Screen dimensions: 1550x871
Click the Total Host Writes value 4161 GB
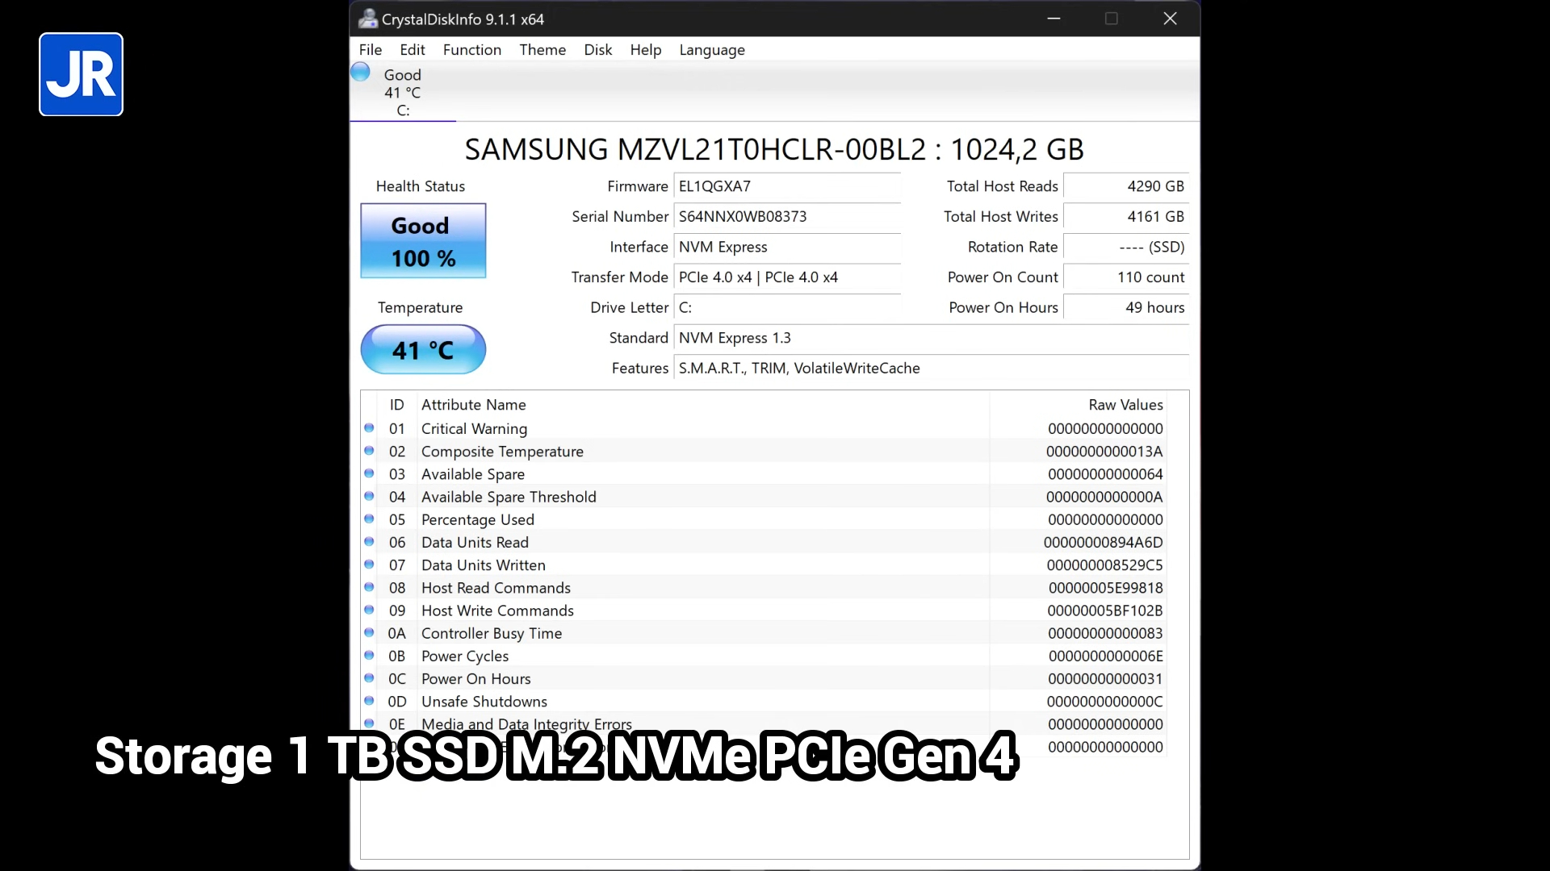coord(1126,217)
